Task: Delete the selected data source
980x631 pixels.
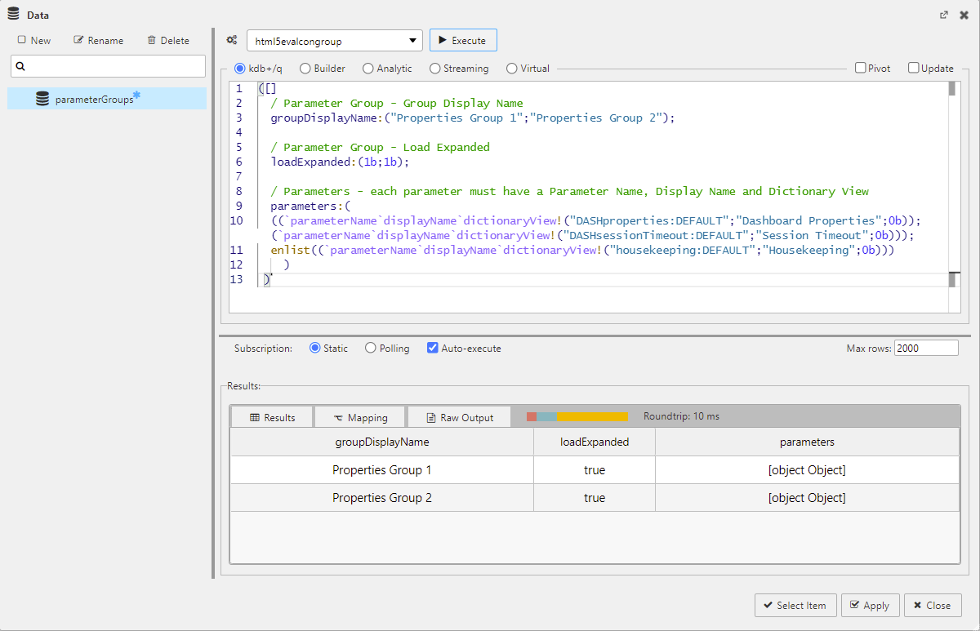Action: [x=168, y=40]
